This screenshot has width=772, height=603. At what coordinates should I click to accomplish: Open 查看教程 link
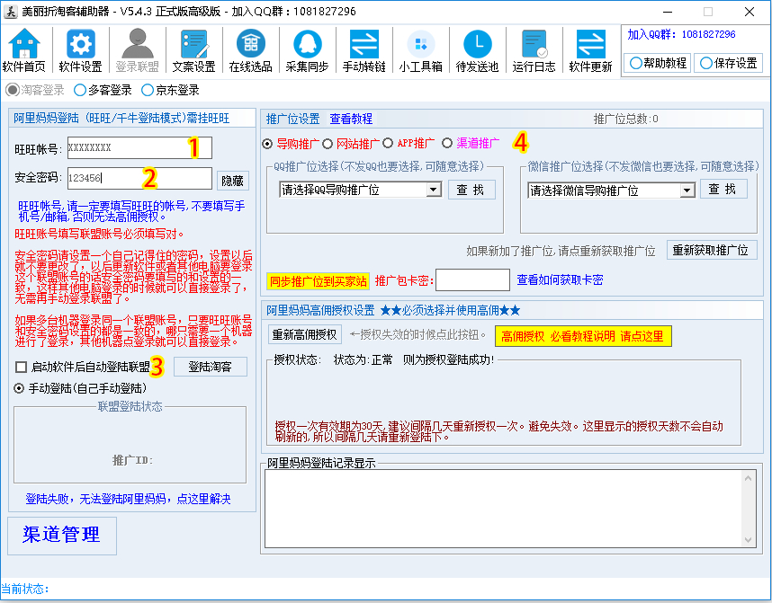click(351, 119)
